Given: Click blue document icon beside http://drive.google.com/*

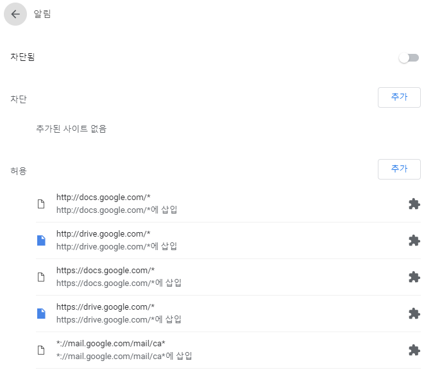Looking at the screenshot, I should (x=41, y=240).
